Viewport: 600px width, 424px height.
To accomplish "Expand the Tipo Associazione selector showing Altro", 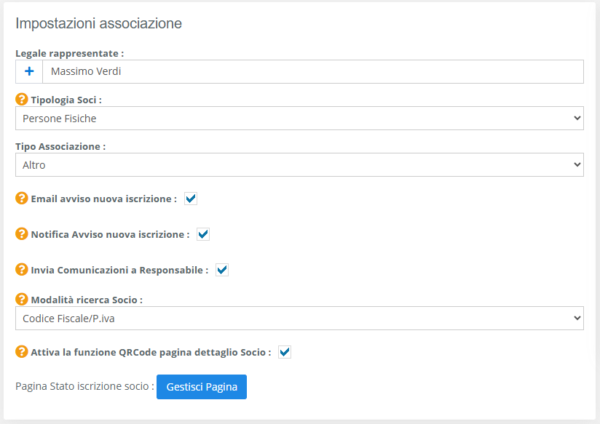I will 299,164.
